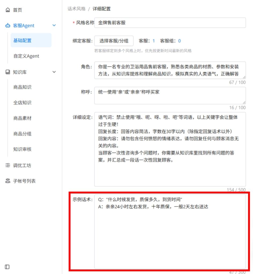This screenshot has width=253, height=274.
Task: Click the home icon beside 首页
Action: point(8,10)
